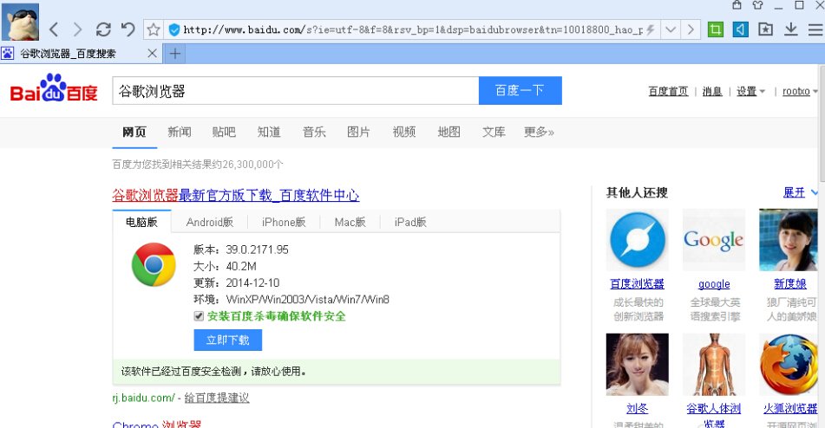Select the 电脑版 version tab
The height and width of the screenshot is (428, 825).
141,222
